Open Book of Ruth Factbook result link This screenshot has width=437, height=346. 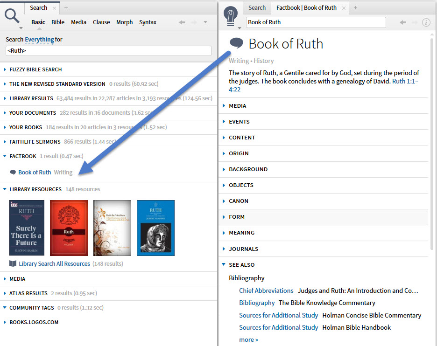[x=35, y=173]
